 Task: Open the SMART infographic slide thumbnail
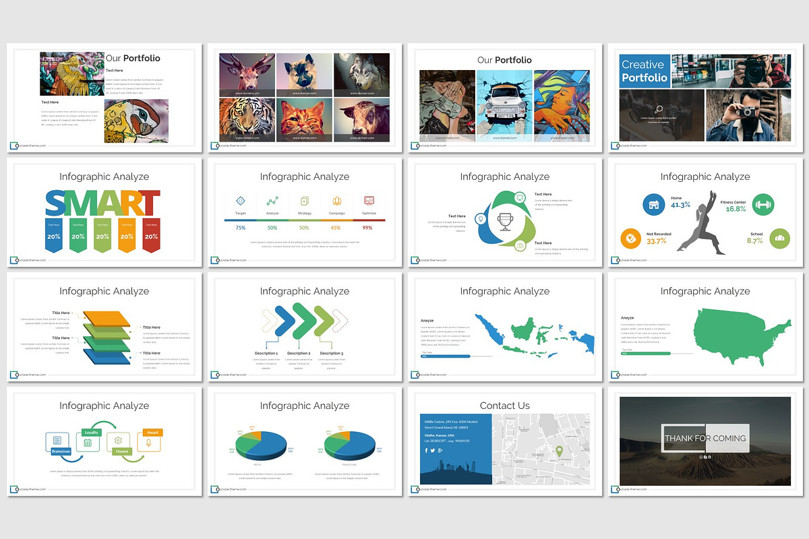[x=104, y=212]
